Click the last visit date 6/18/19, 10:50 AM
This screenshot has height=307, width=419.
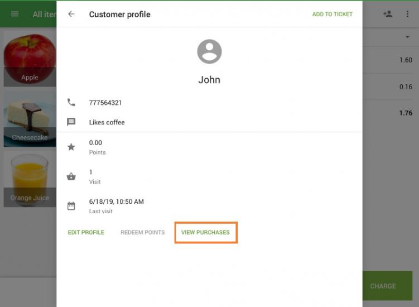click(x=117, y=202)
